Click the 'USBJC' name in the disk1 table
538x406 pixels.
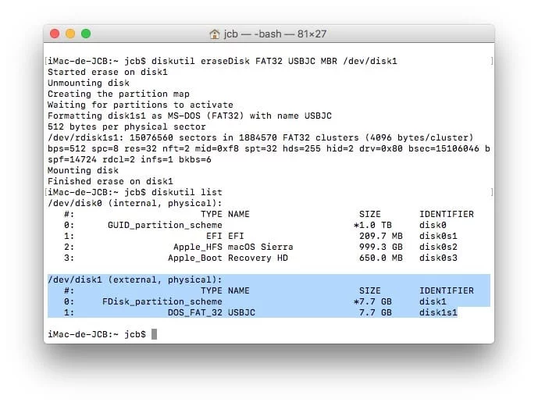pyautogui.click(x=241, y=312)
